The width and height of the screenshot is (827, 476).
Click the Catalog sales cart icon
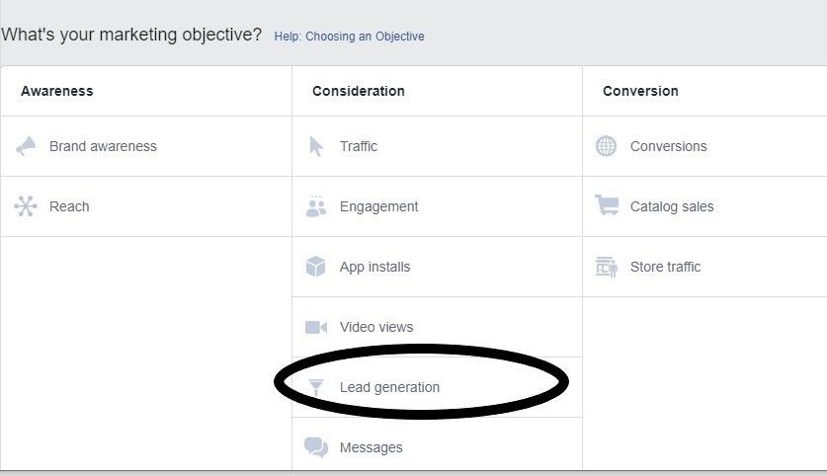click(607, 206)
